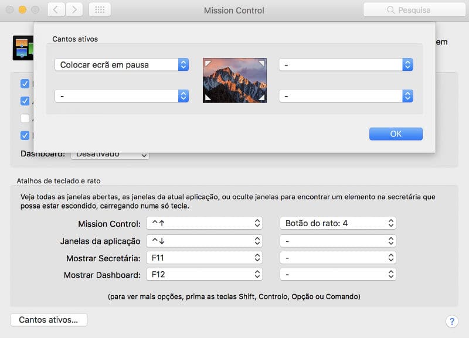469x338 pixels.
Task: Click the 'Cantos ativos...' button
Action: (x=49, y=320)
